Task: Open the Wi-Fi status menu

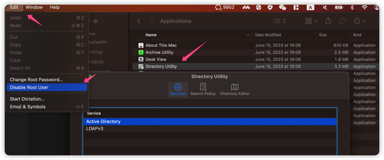Action: [365, 7]
